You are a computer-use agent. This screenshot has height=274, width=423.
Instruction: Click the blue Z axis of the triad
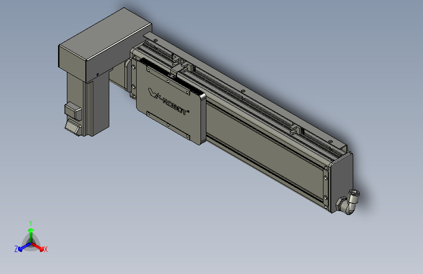tap(24, 247)
